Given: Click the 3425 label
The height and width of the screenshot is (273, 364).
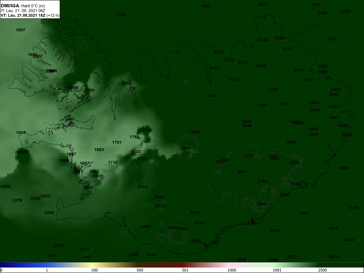Looking at the screenshot, I should [314, 103].
